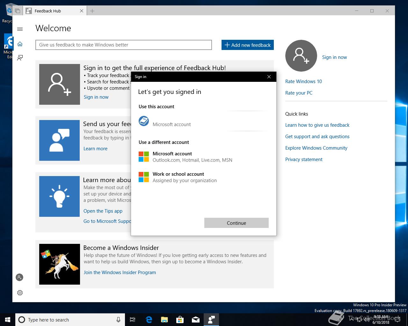Launch Microsoft Edge from taskbar
The image size is (408, 326).
pos(149,320)
